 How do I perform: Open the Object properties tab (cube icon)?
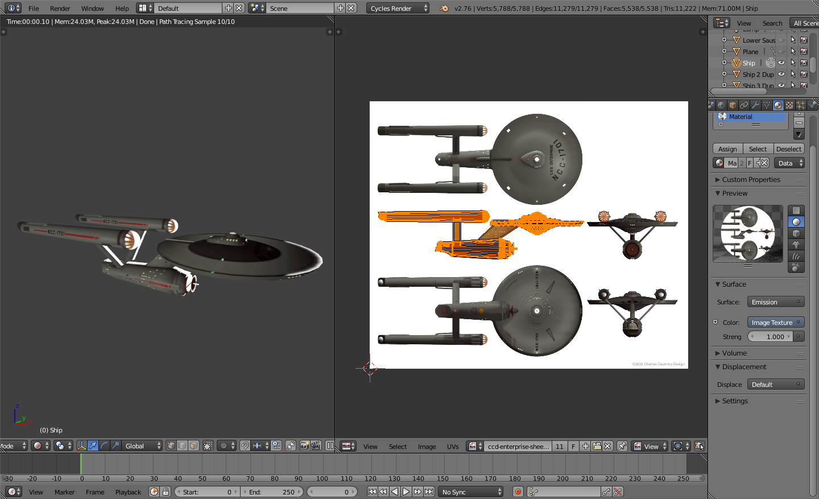[x=733, y=105]
